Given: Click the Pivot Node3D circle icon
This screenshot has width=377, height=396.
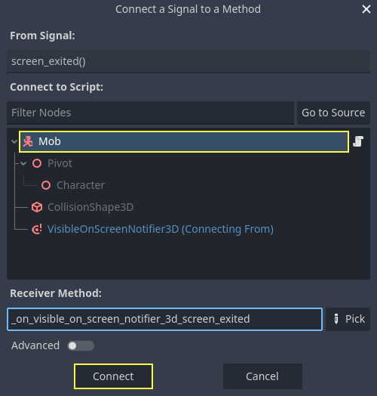Looking at the screenshot, I should point(37,163).
